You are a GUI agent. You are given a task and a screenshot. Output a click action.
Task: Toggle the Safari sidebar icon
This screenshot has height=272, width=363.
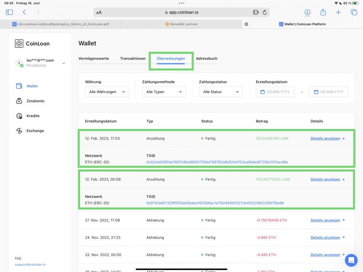click(x=9, y=12)
